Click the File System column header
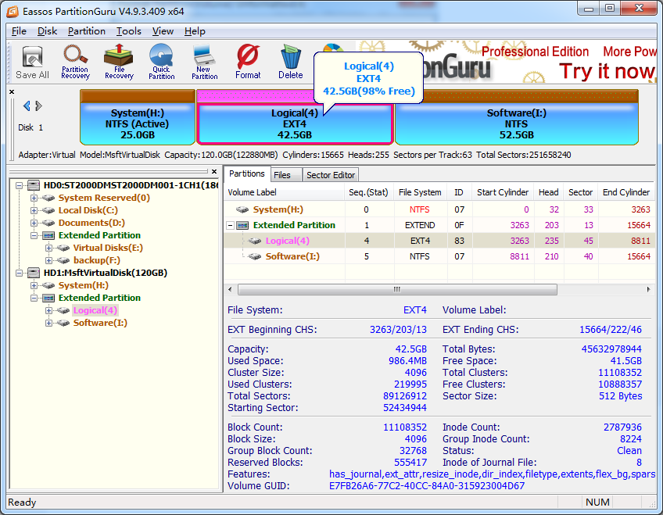 420,192
